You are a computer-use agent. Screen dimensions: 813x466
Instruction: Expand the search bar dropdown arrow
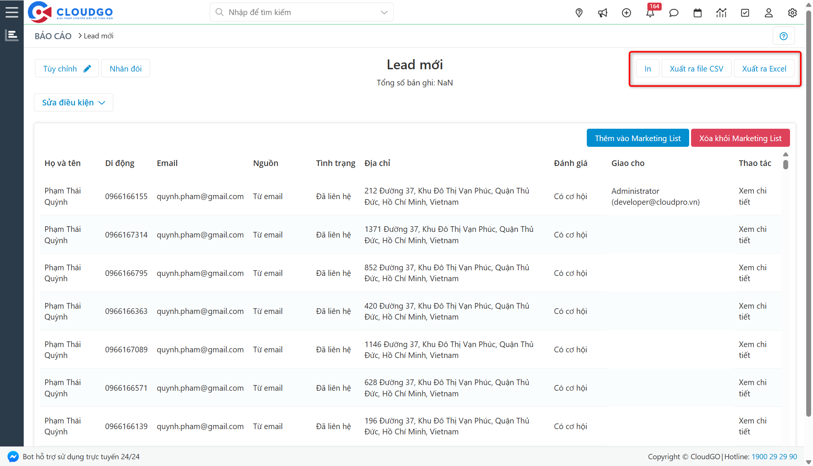pos(384,12)
